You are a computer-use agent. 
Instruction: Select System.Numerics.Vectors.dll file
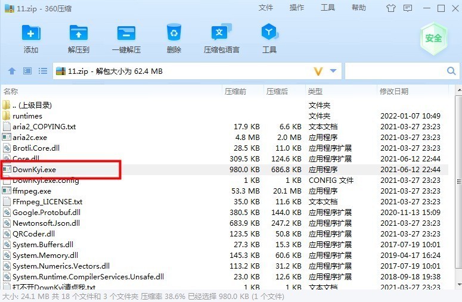(61, 266)
